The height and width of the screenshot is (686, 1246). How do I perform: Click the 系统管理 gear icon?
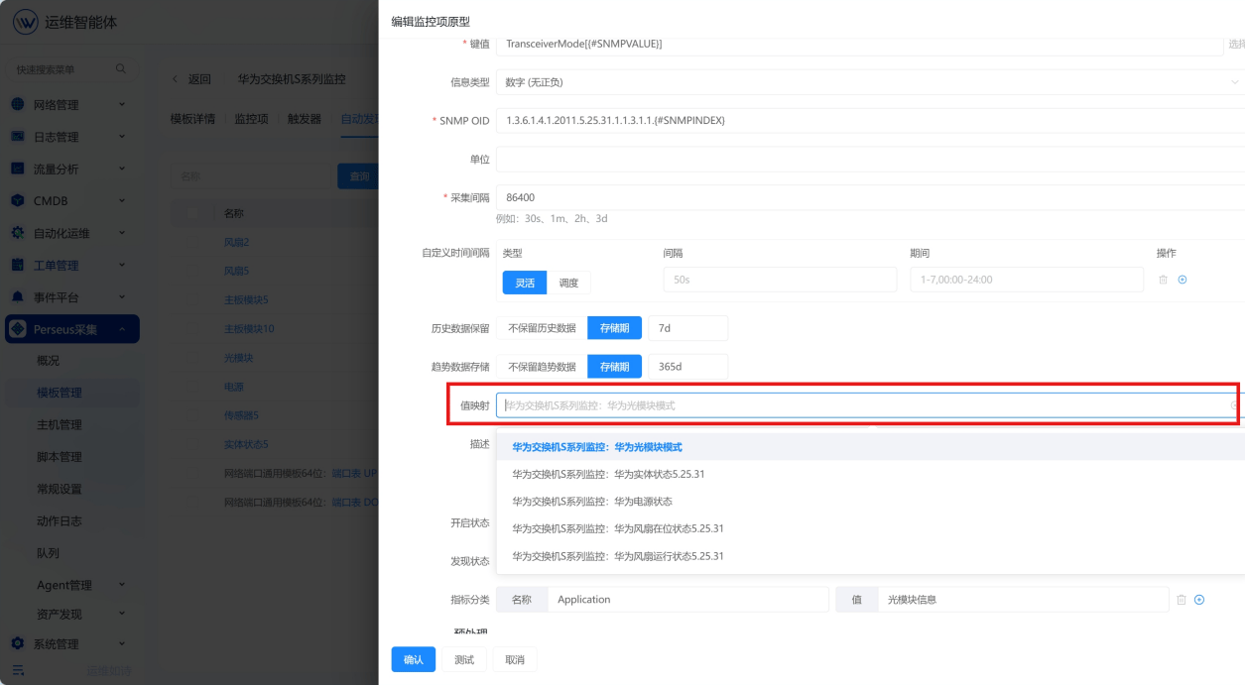coord(17,643)
